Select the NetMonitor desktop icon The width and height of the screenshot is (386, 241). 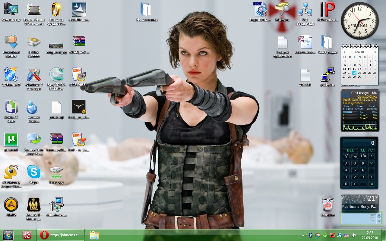click(327, 12)
